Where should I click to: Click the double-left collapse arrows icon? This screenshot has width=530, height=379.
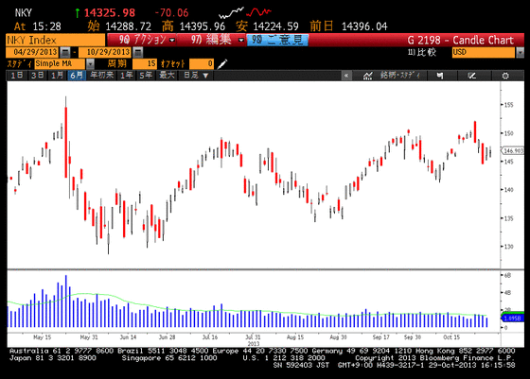point(346,76)
